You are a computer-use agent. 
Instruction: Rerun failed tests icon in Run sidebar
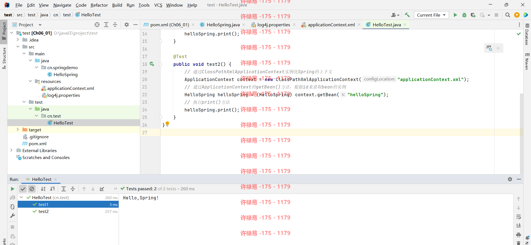pyautogui.click(x=12, y=198)
